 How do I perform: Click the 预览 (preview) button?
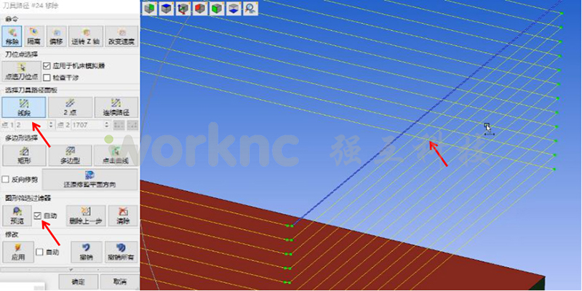pos(17,215)
